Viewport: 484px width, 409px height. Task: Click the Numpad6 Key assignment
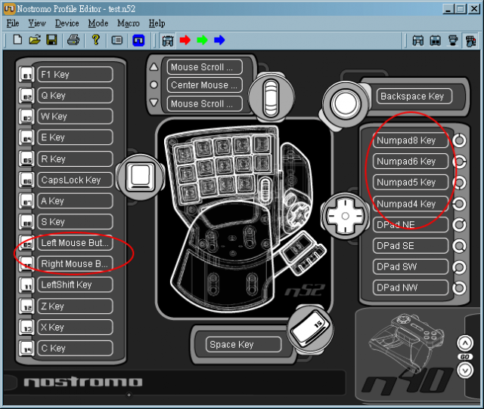click(411, 161)
